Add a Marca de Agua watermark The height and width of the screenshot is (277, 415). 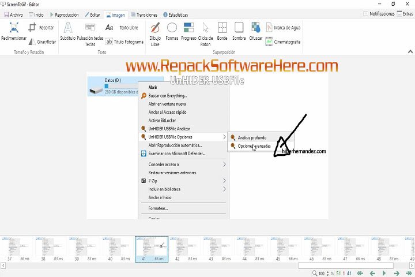[283, 27]
